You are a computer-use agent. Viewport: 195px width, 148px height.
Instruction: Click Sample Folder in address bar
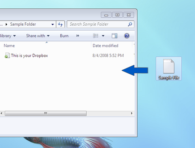(23, 24)
